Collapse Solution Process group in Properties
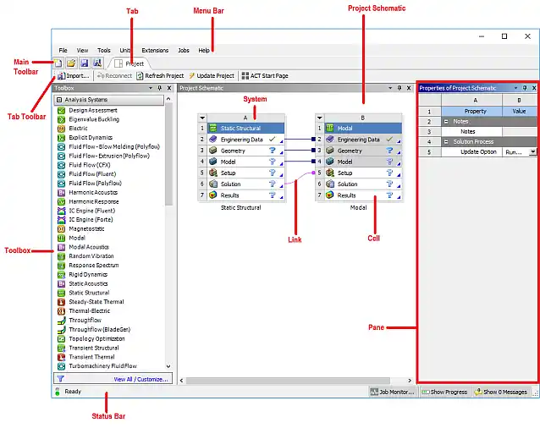Image resolution: width=540 pixels, height=428 pixels. pos(446,142)
